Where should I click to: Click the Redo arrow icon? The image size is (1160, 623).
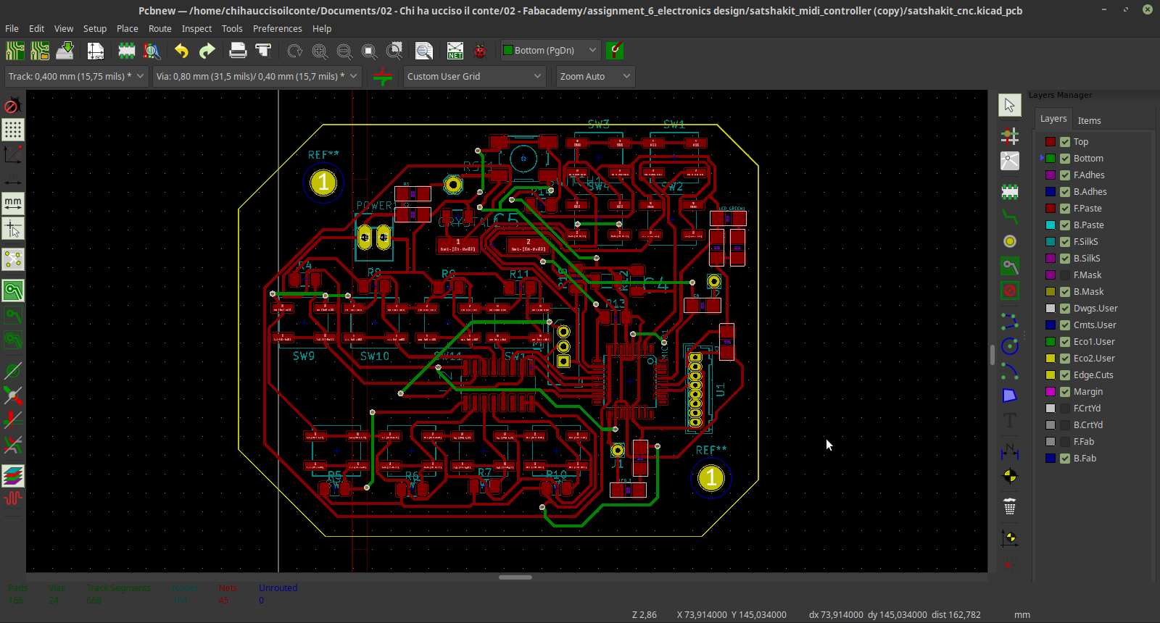(207, 51)
